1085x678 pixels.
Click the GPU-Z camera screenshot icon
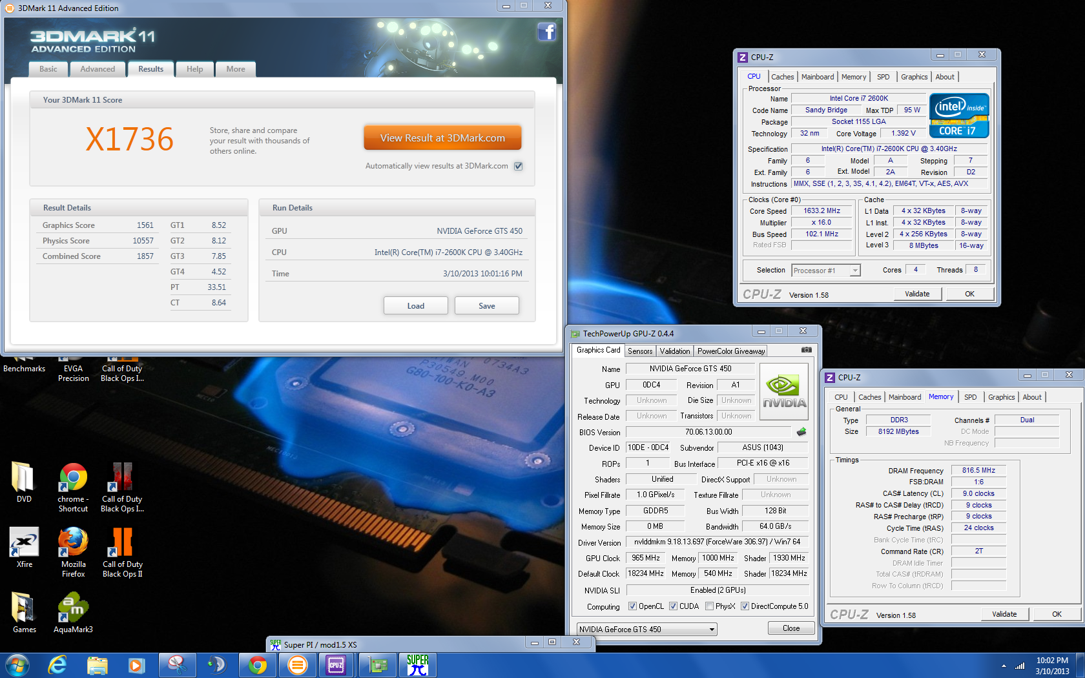pos(807,350)
